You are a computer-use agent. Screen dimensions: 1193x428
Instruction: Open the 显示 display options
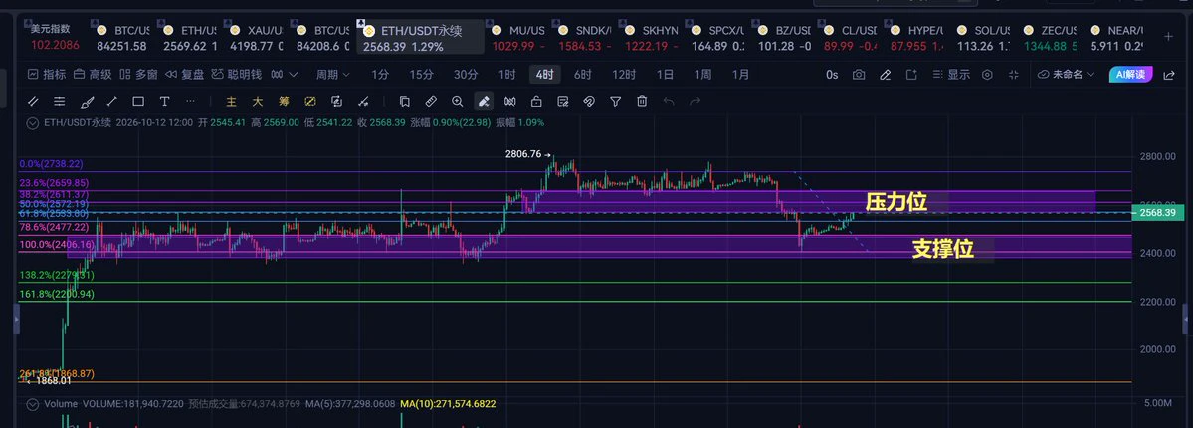(951, 75)
